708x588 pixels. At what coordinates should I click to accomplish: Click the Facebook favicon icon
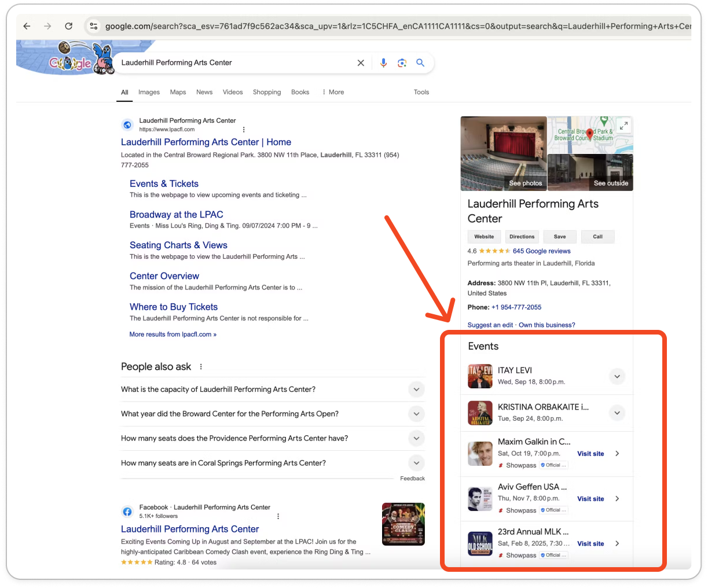tap(127, 512)
